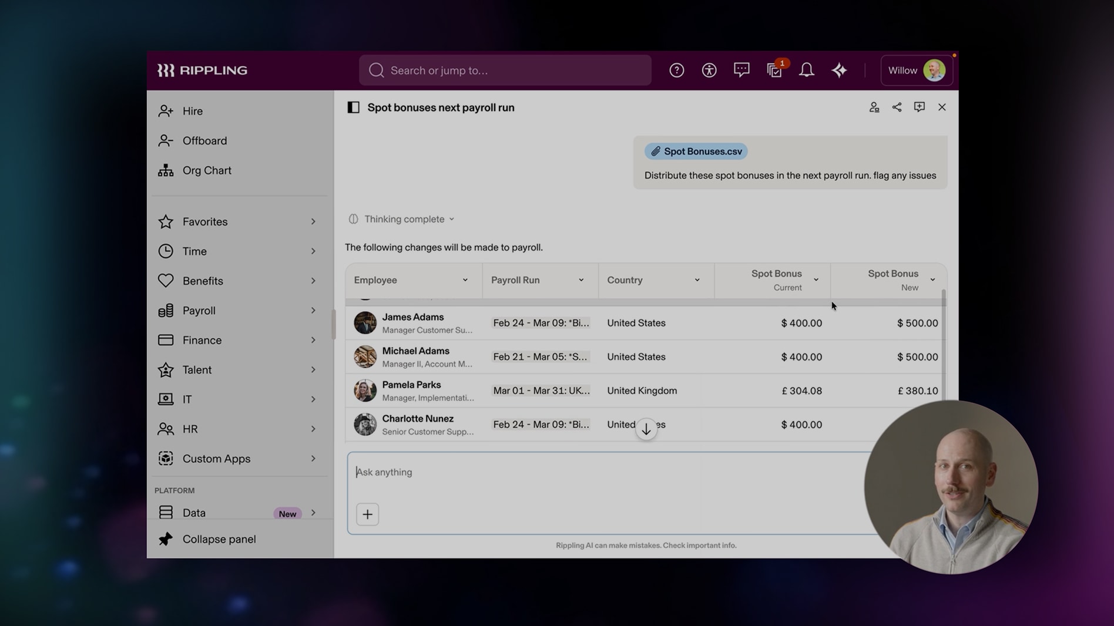Open the Country column dropdown
Screen dimensions: 1114x626
[697, 280]
